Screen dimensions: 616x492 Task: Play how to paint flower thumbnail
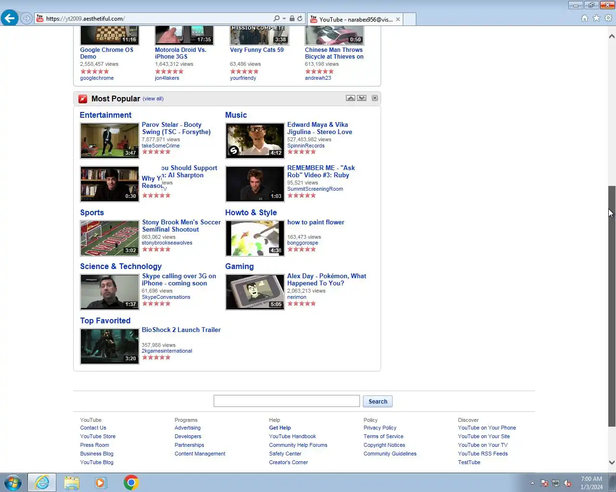255,238
